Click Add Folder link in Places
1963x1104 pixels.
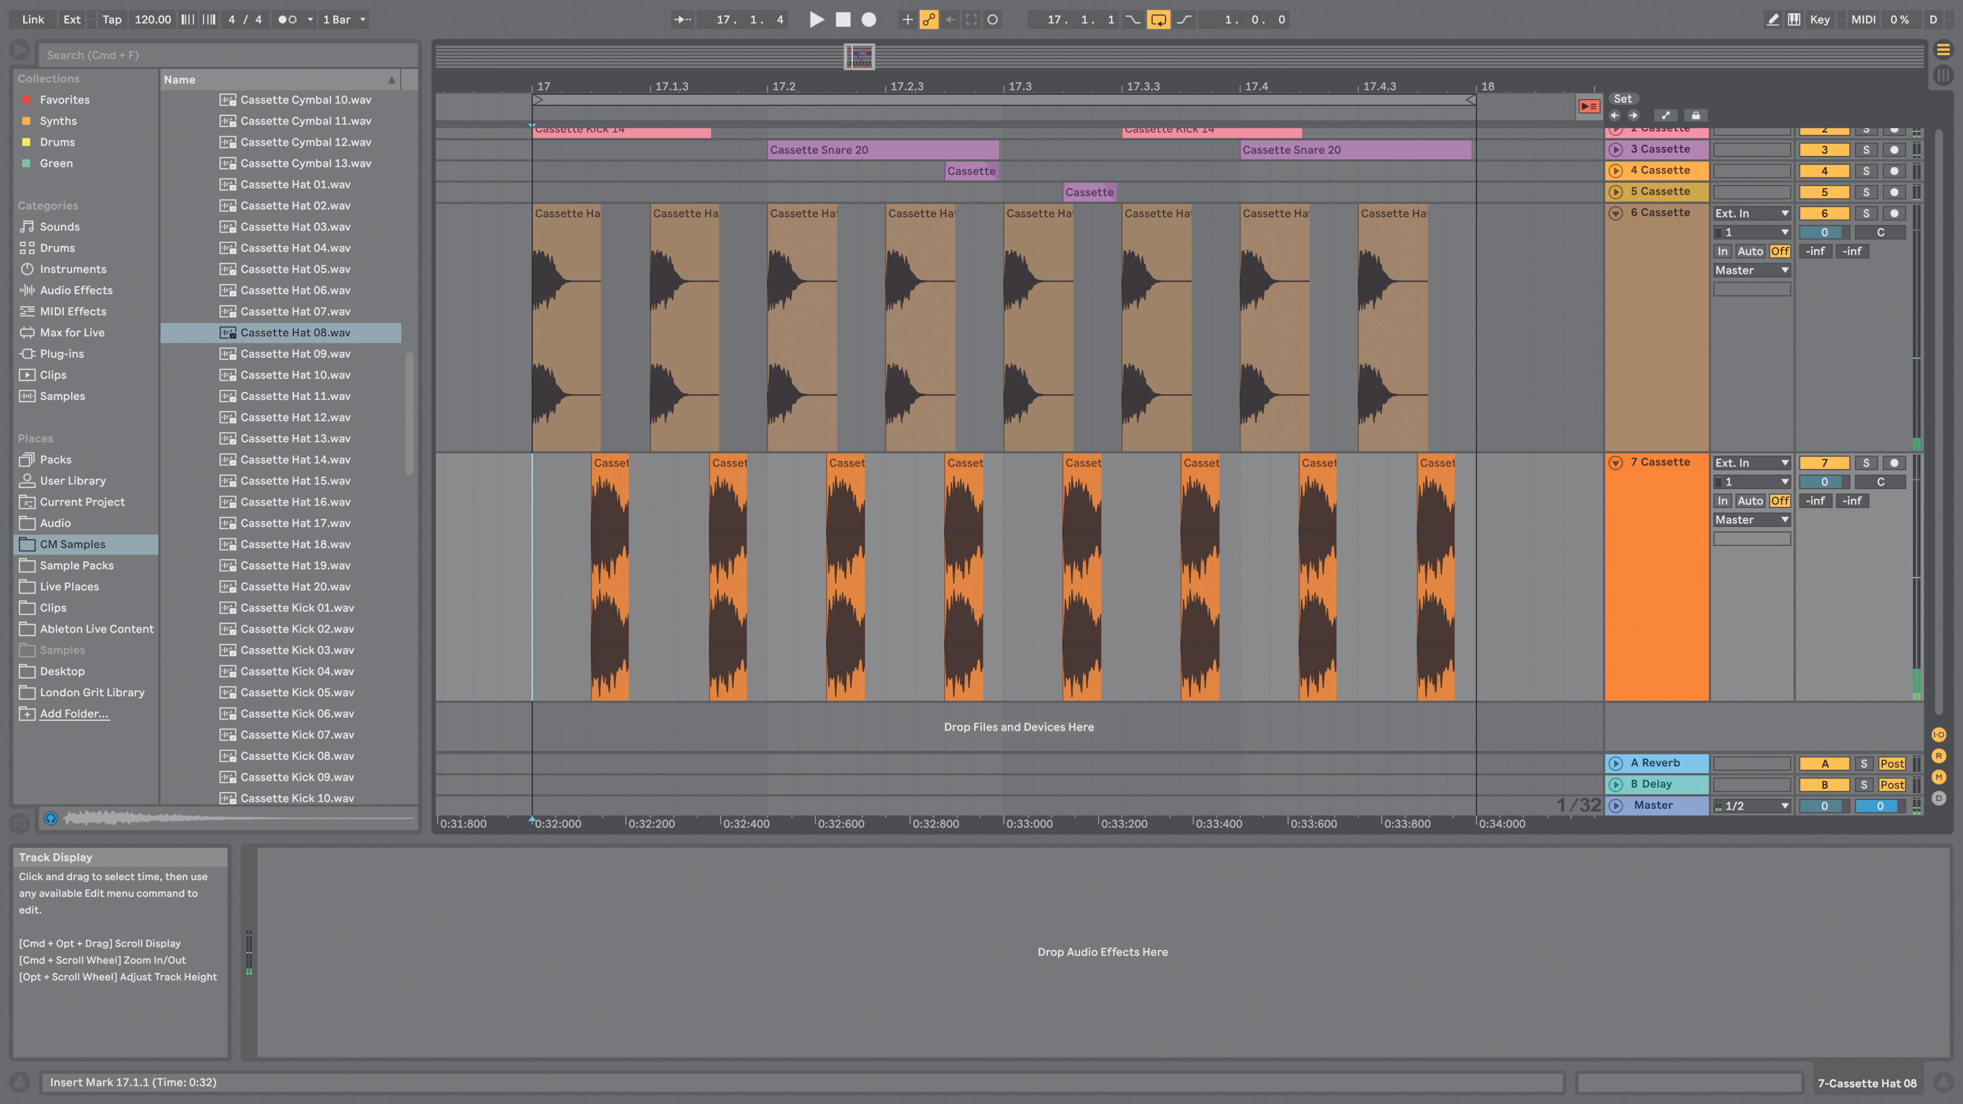click(x=74, y=714)
